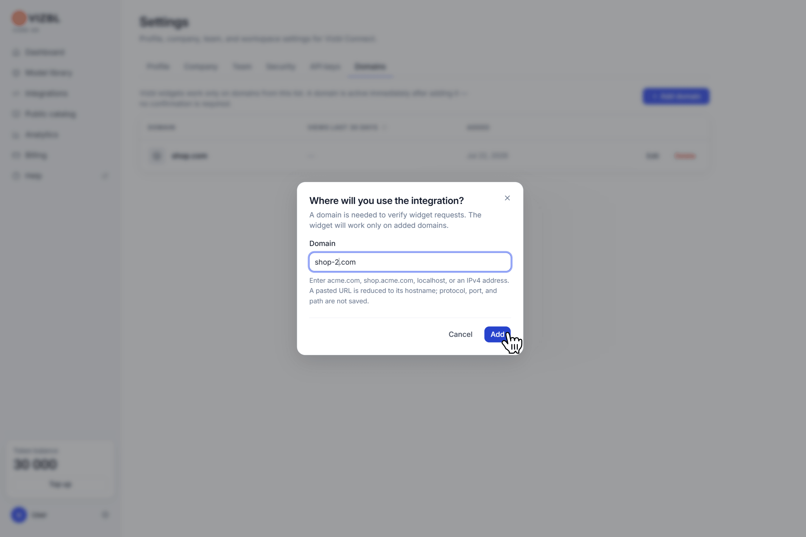Delete the shop.com domain row

[685, 156]
